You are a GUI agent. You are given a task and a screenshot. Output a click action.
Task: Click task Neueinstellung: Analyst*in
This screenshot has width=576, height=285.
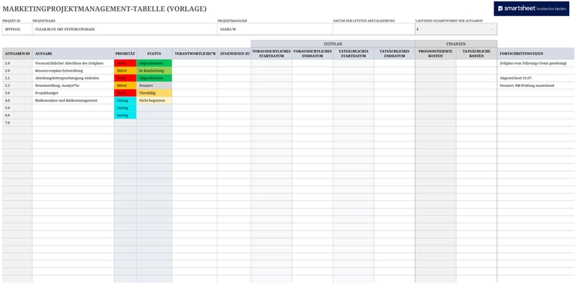click(73, 85)
